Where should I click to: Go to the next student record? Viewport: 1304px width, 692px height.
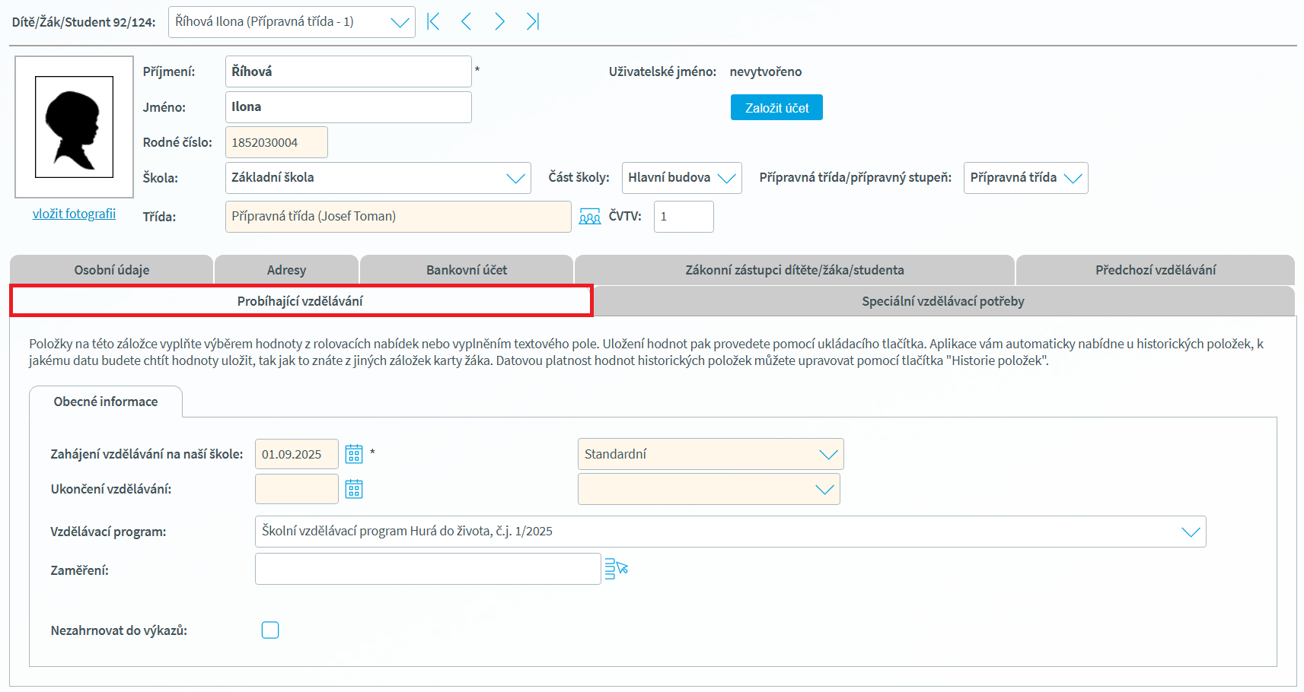[499, 22]
